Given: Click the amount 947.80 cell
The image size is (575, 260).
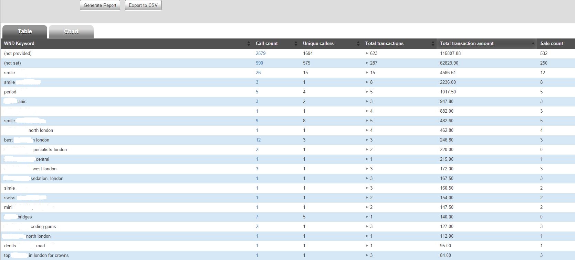Looking at the screenshot, I should coord(447,101).
